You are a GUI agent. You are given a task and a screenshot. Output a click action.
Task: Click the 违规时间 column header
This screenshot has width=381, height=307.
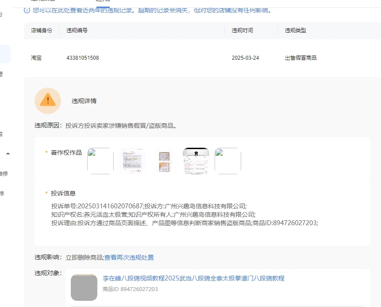pos(242,31)
